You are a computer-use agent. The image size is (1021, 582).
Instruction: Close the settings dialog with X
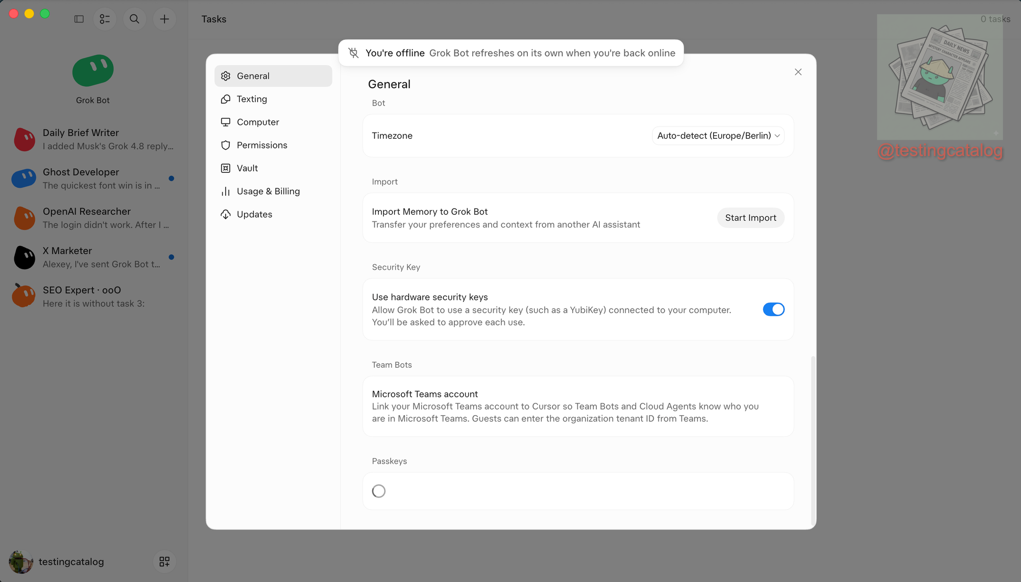click(798, 72)
